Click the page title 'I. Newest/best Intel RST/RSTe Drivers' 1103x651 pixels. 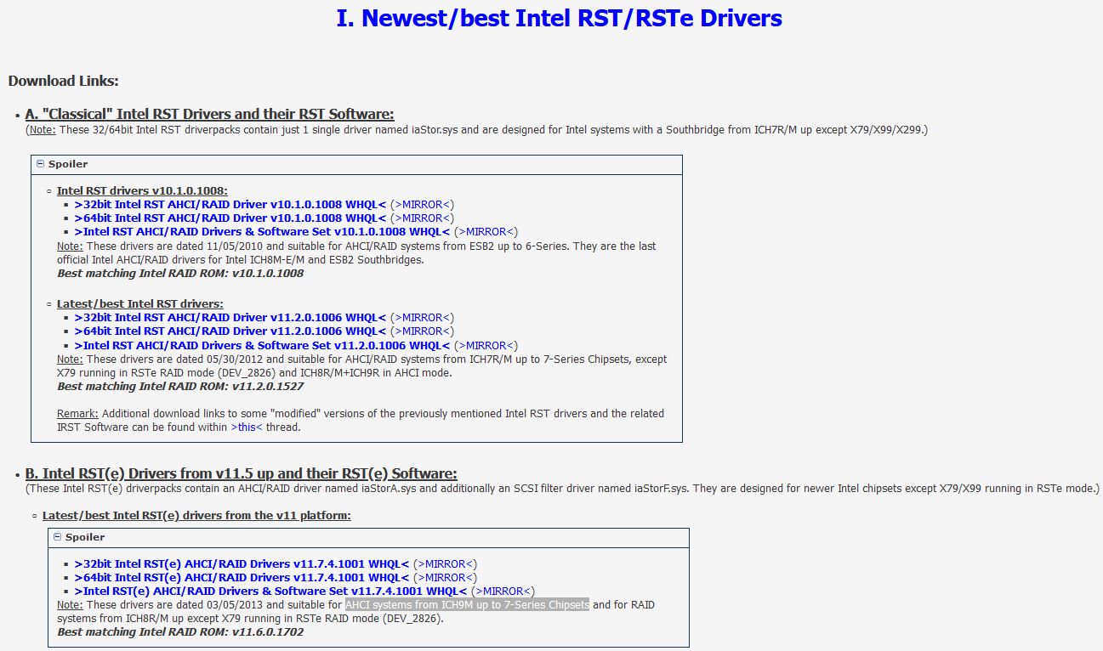(559, 19)
